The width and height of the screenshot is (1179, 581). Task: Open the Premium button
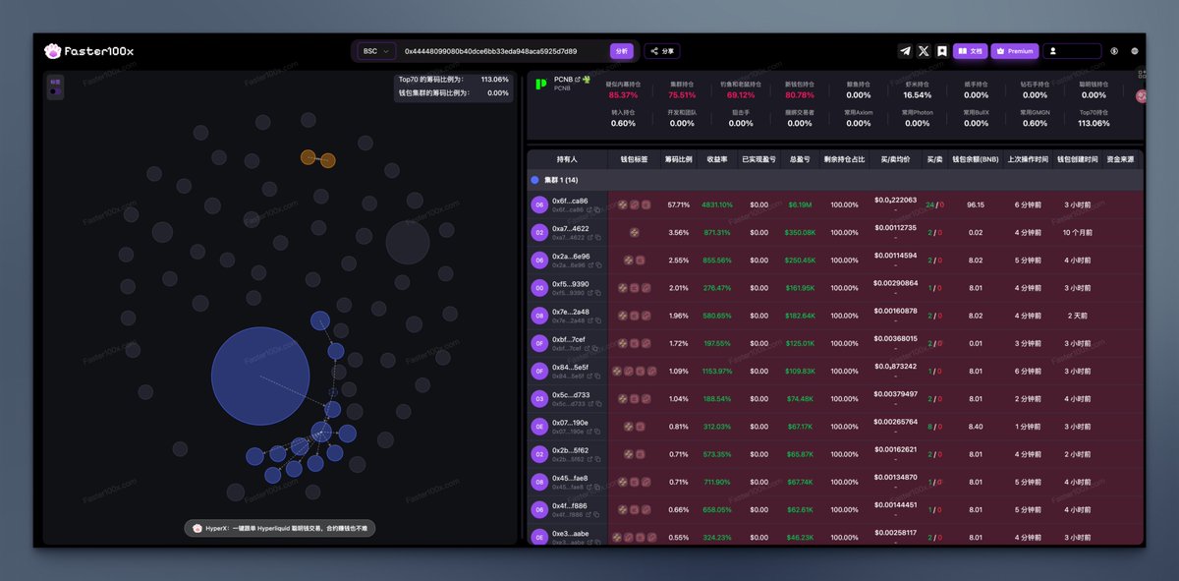click(x=1015, y=51)
